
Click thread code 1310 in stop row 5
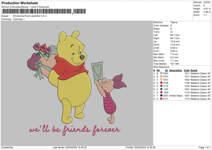(x=187, y=86)
